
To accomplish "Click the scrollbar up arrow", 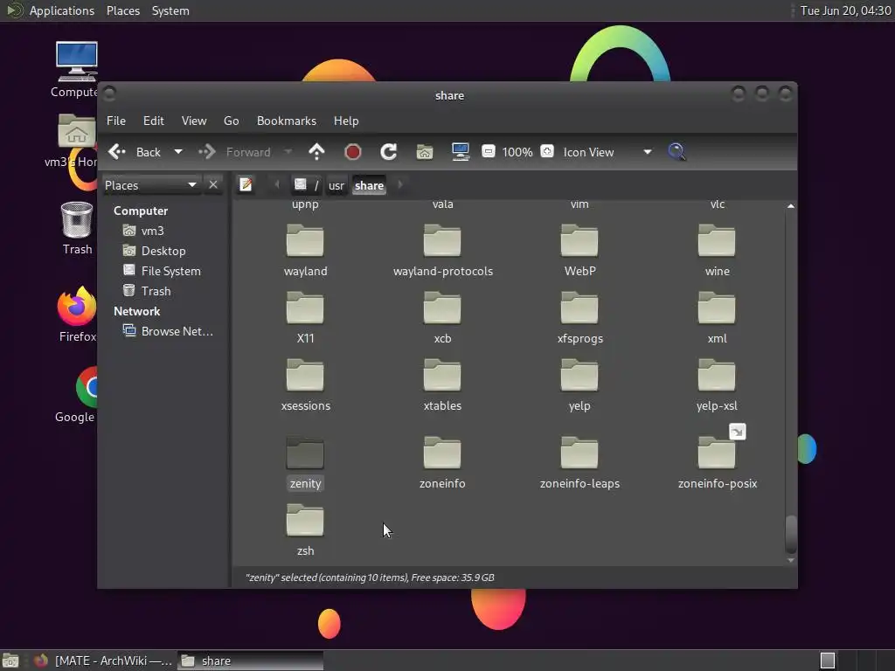I will (x=790, y=206).
